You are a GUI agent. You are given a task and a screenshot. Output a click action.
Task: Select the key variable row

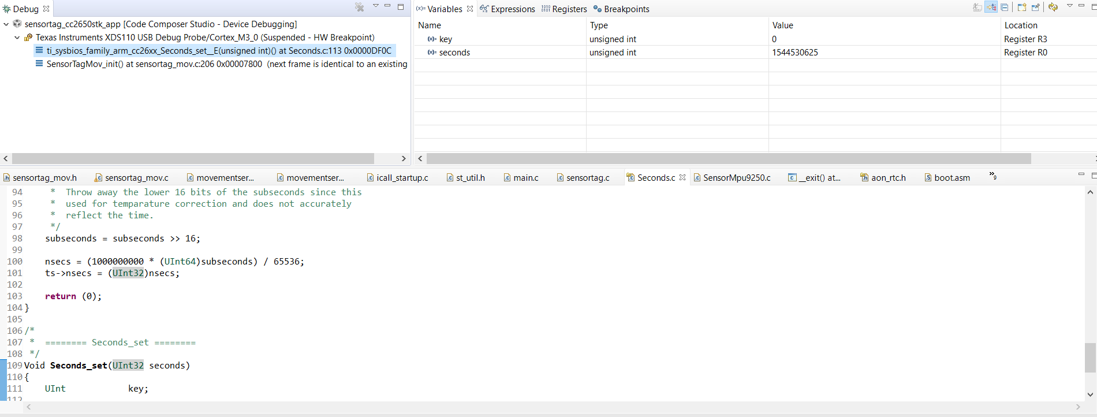755,39
